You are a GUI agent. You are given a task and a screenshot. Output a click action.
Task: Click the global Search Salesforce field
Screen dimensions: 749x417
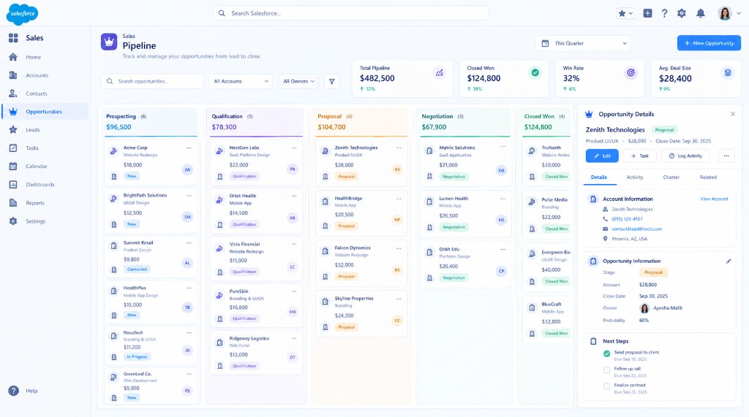coord(350,13)
